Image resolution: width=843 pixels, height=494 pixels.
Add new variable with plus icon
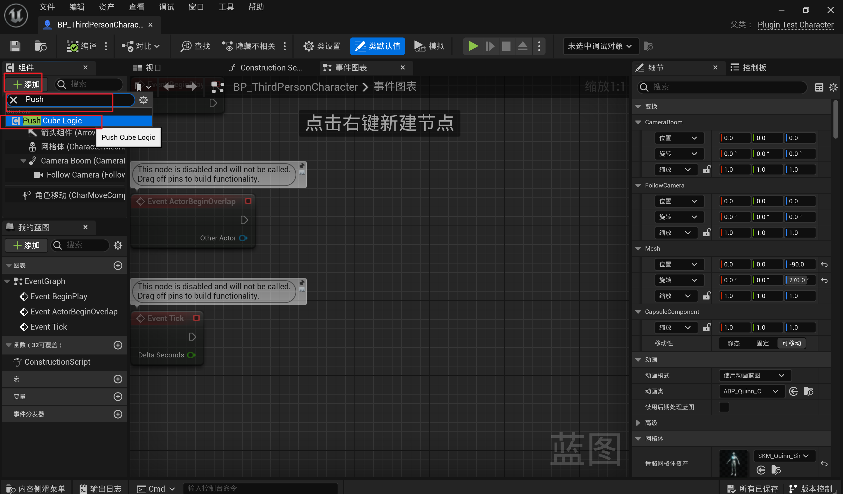pos(118,396)
